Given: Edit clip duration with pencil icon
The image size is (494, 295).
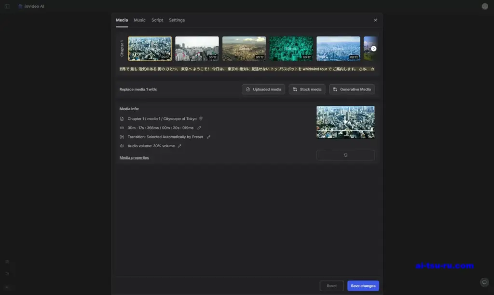Looking at the screenshot, I should [199, 128].
